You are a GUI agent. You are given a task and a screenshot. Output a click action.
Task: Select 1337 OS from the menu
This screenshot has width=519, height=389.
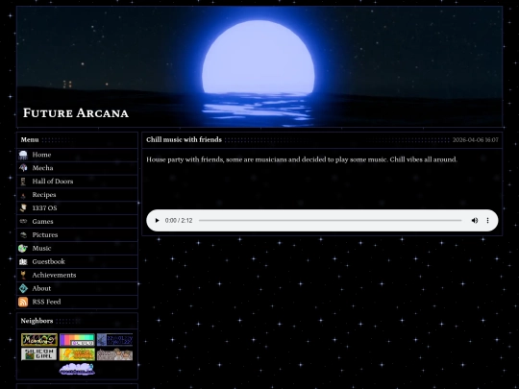point(44,208)
